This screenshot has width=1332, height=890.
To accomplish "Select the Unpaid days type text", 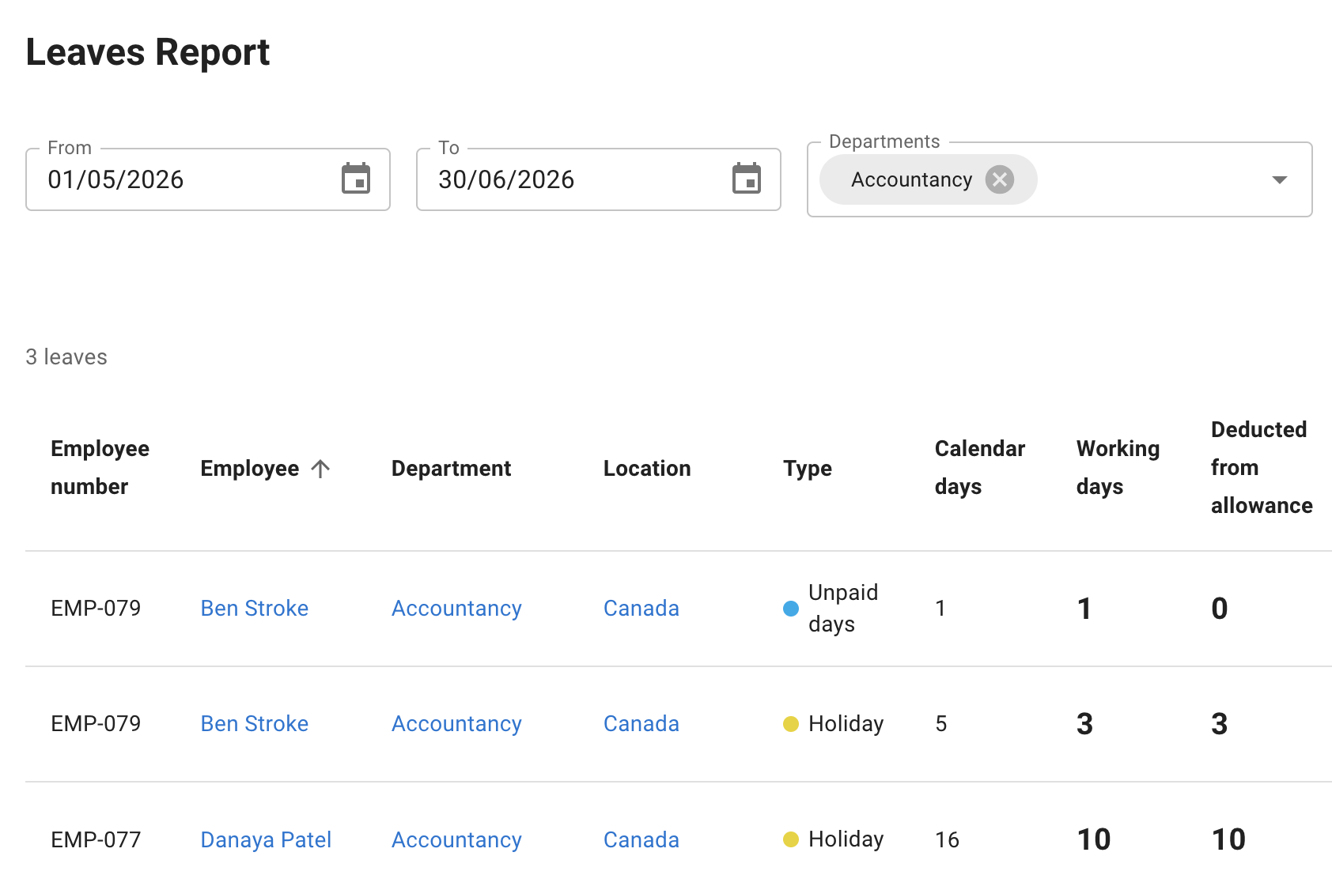I will [843, 608].
